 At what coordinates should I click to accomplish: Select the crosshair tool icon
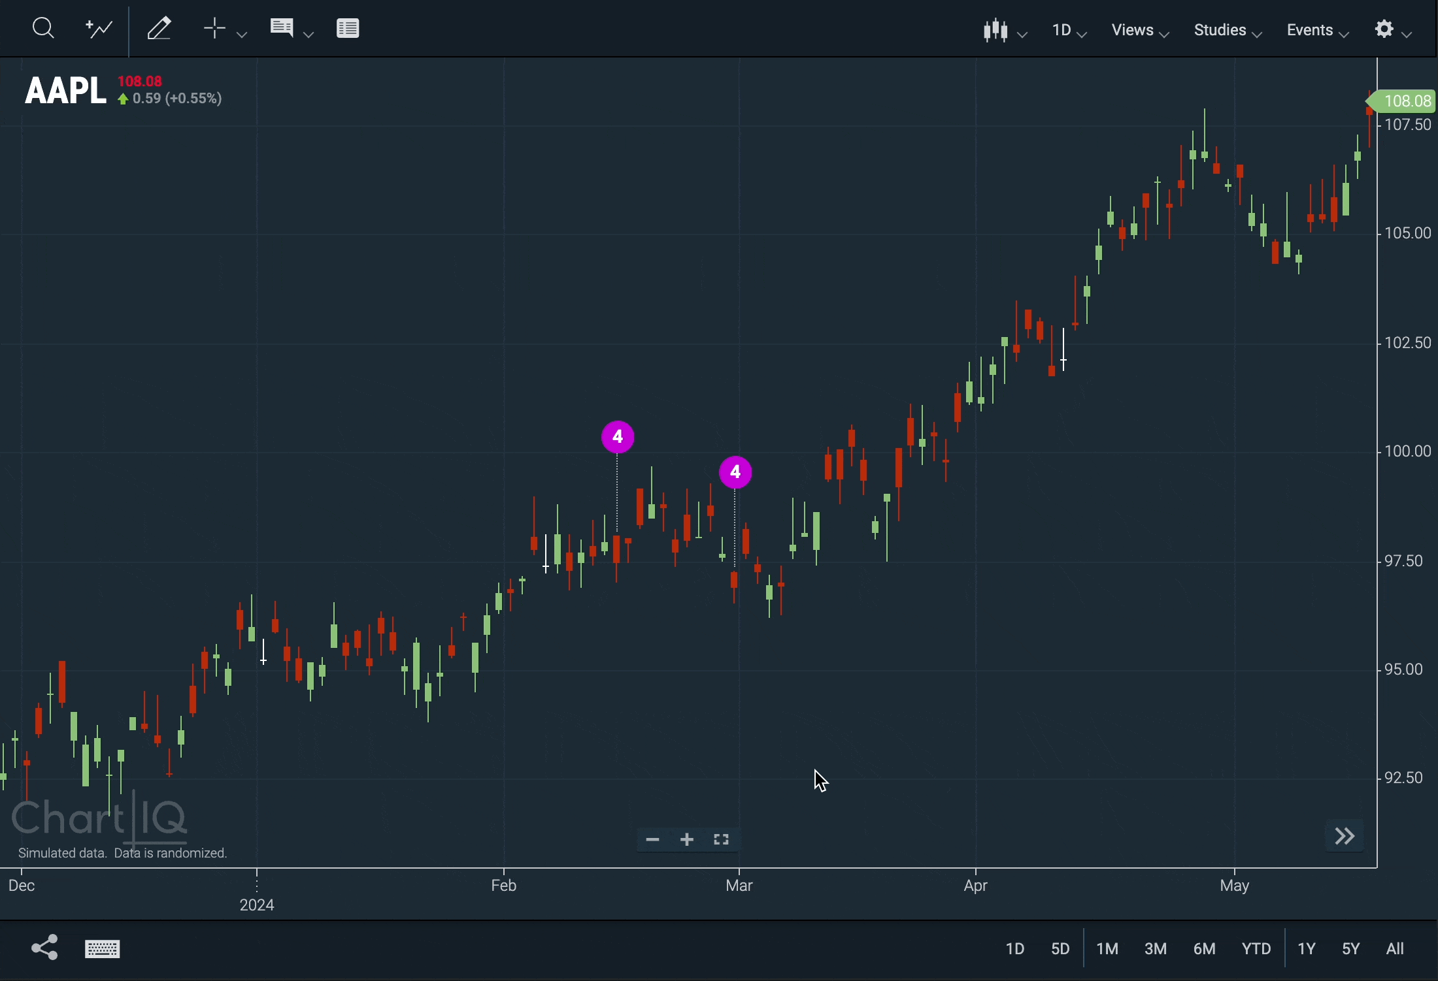click(214, 29)
